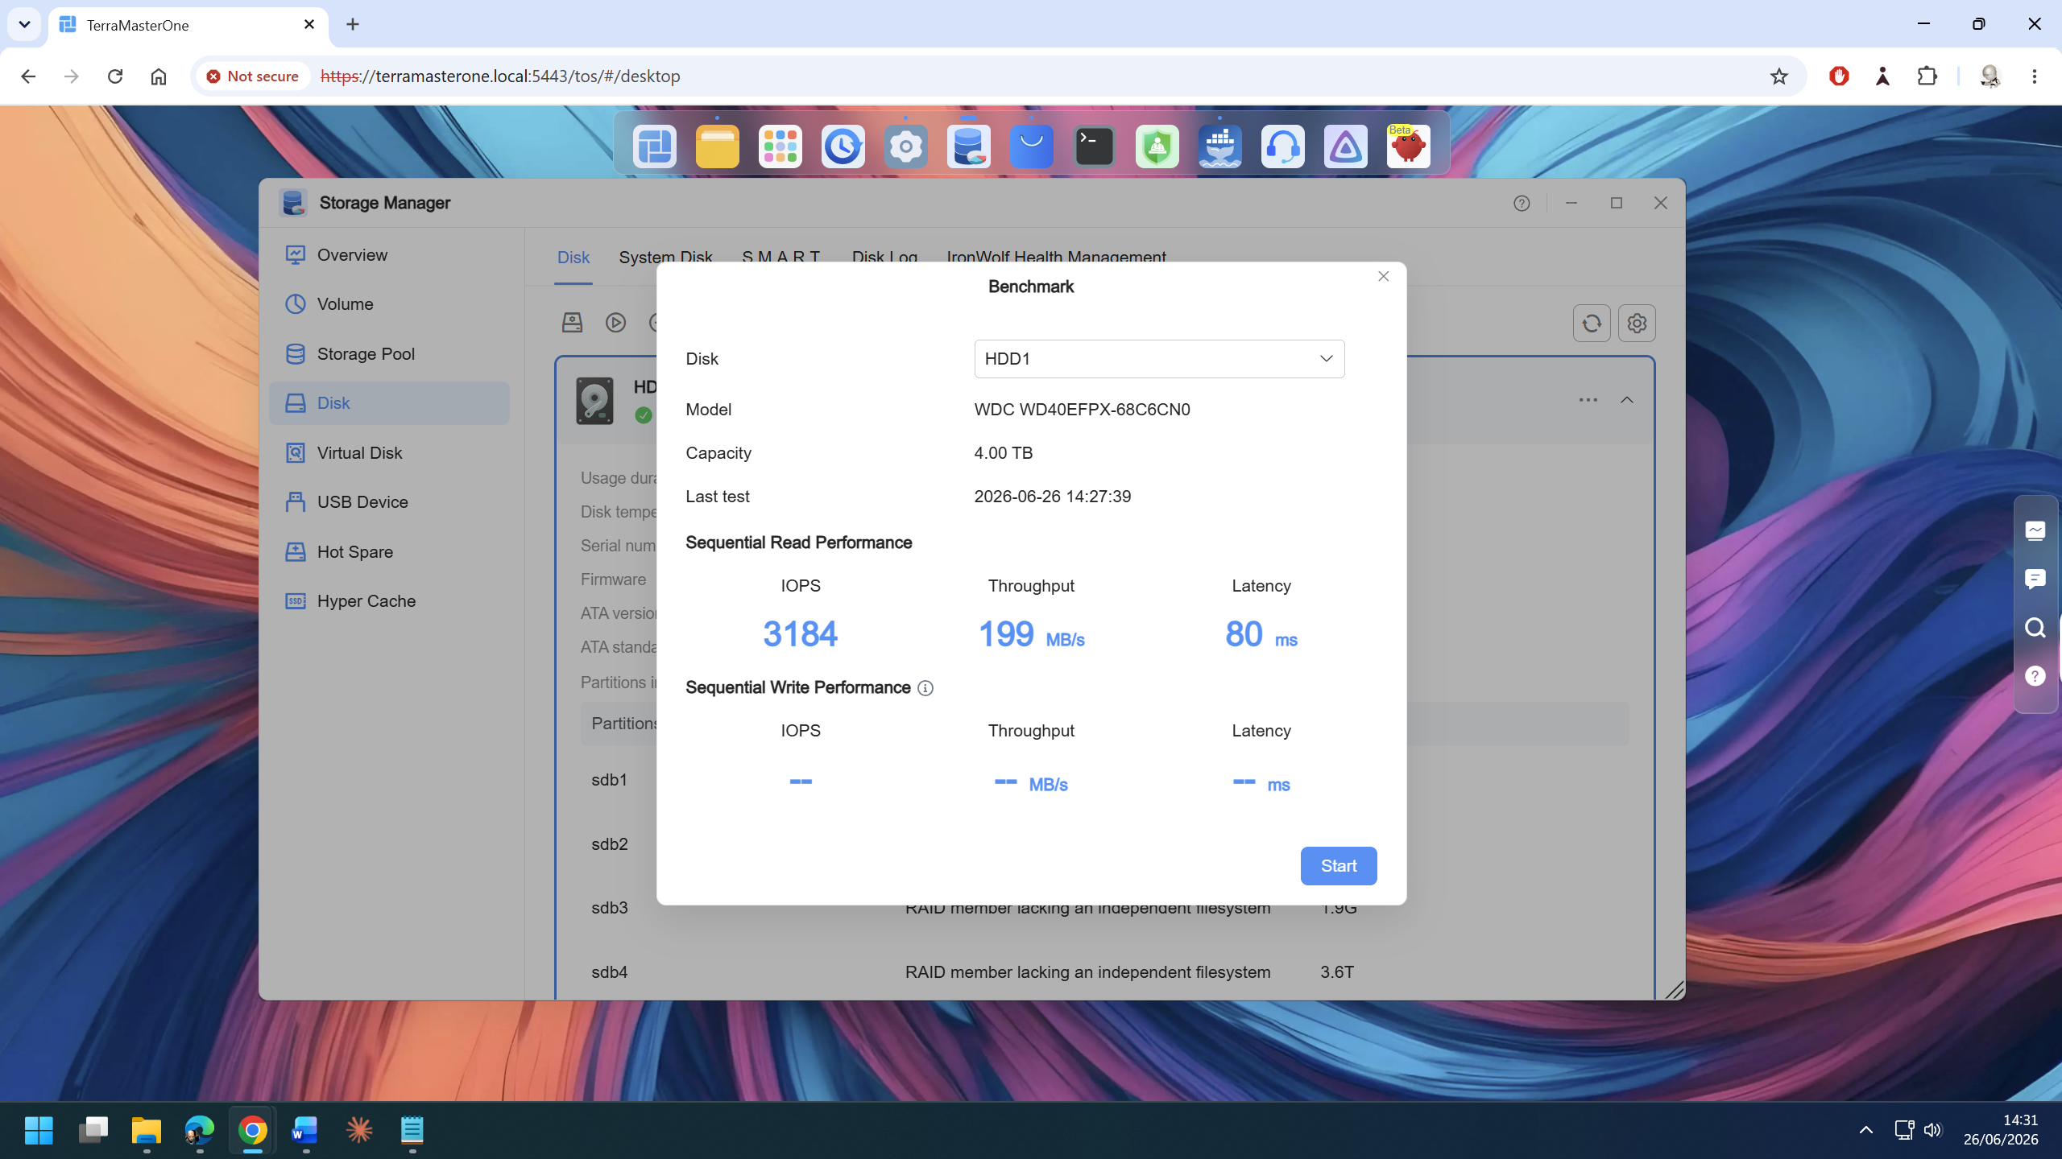
Task: Click the play-circle benchmark toolbar icon
Action: [x=615, y=323]
